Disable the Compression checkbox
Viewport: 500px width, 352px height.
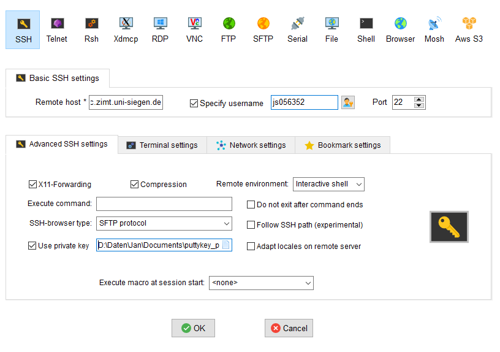(135, 185)
